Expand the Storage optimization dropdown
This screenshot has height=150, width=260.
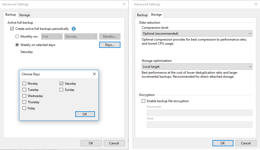pos(197,66)
